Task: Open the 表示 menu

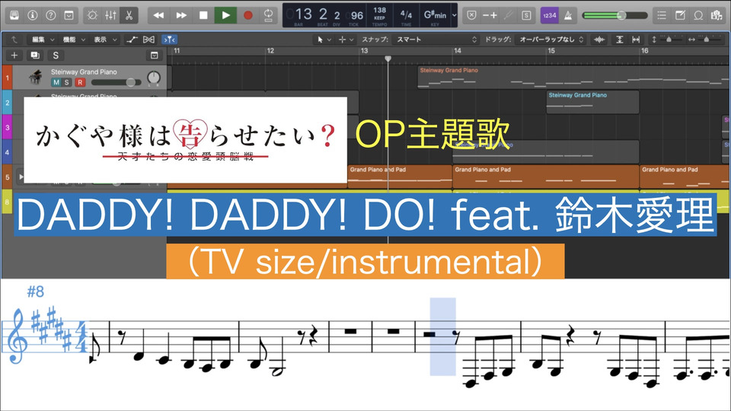Action: point(105,40)
